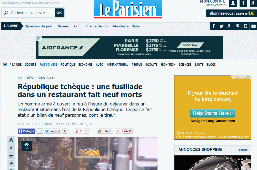Viewport: 257px width, 170px height.
Task: Open Twitter icon in the À suivre bar
Action: [222, 26]
